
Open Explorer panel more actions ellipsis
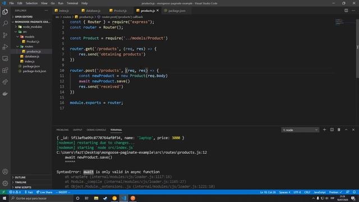click(x=46, y=11)
